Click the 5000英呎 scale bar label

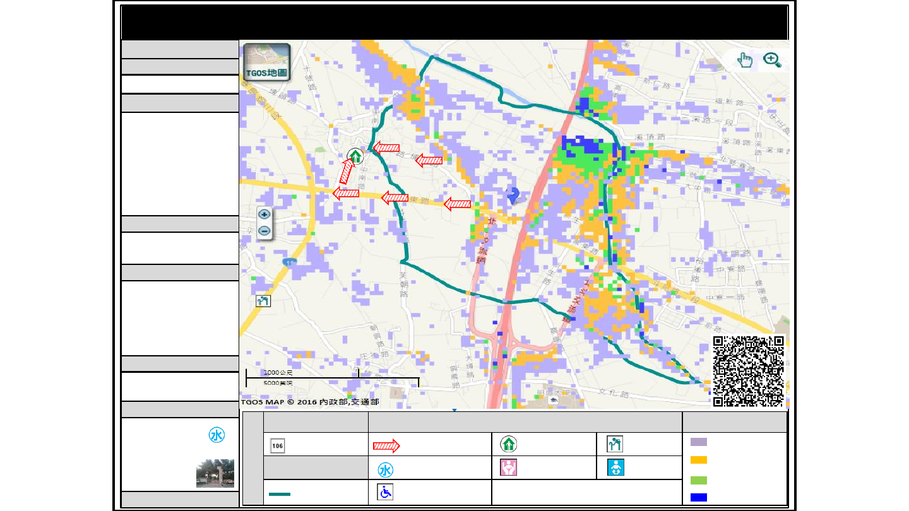click(278, 383)
